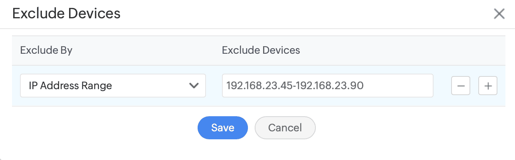The height and width of the screenshot is (160, 515).
Task: Click the chevron arrow in the Exclude By dropdown
Action: (194, 86)
